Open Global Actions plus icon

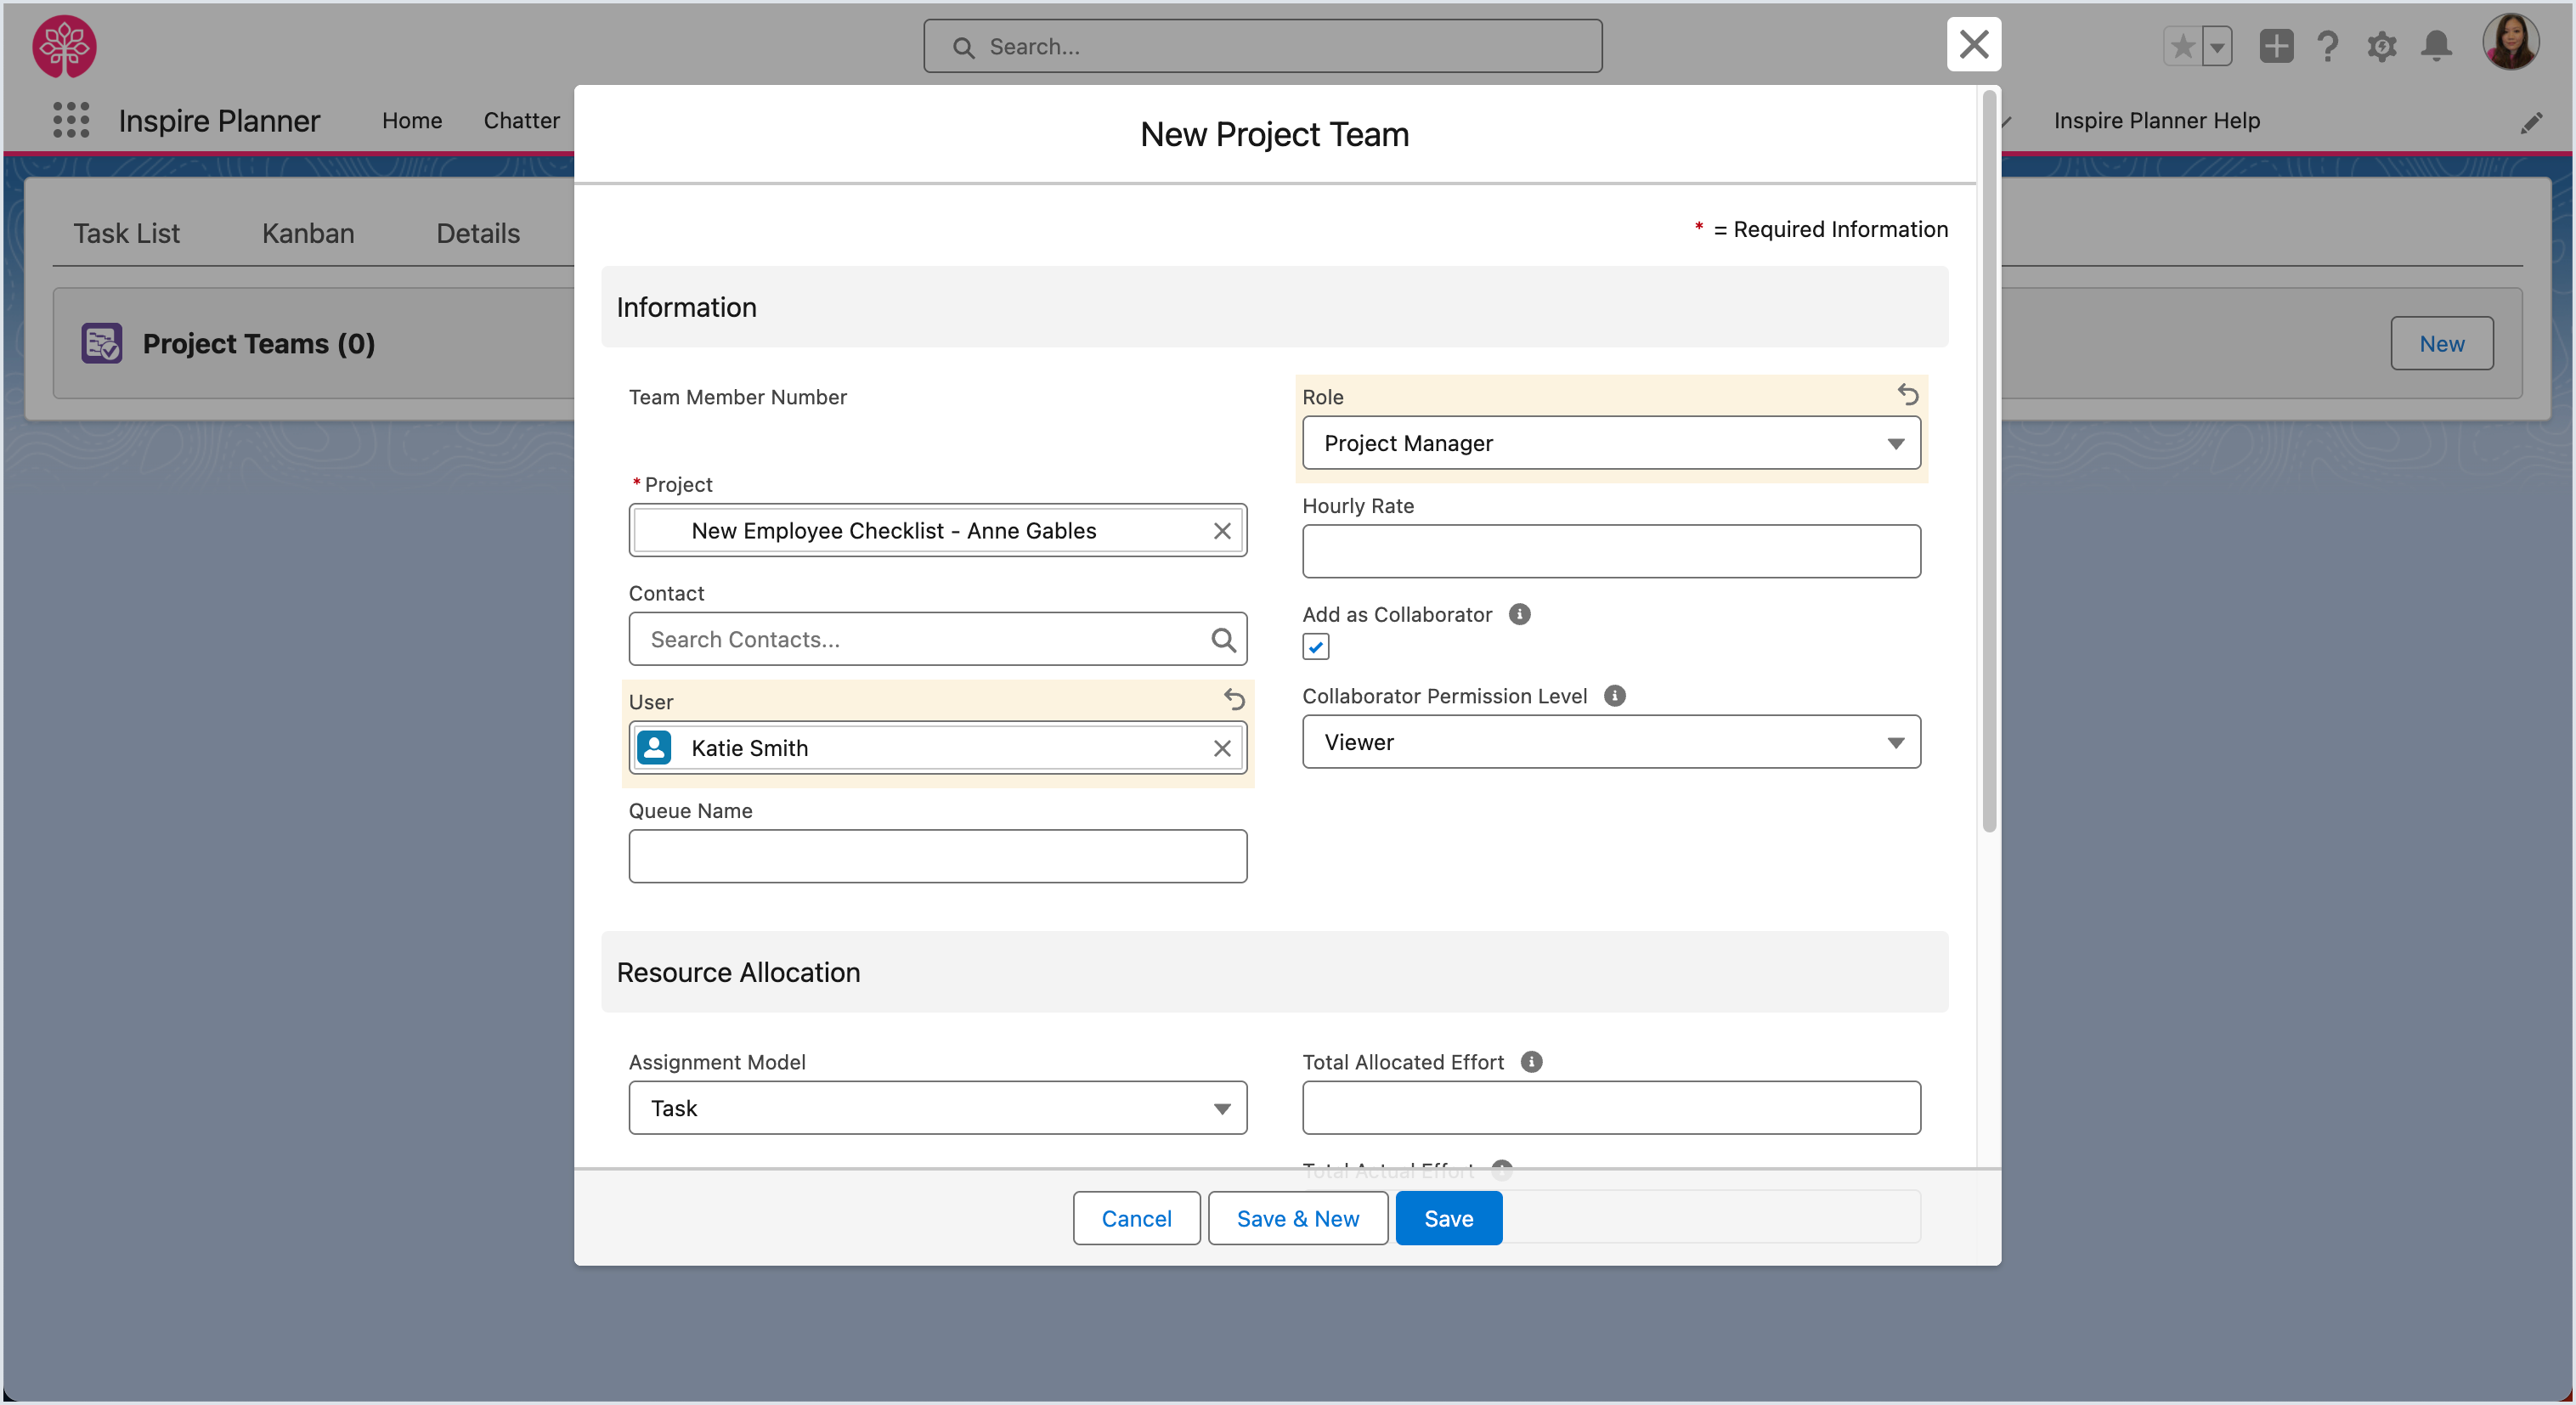(2276, 46)
